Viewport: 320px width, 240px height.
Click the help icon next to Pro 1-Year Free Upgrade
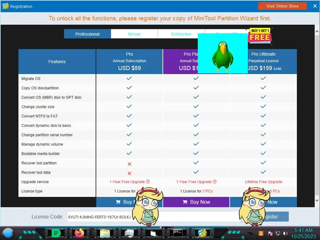click(148, 182)
